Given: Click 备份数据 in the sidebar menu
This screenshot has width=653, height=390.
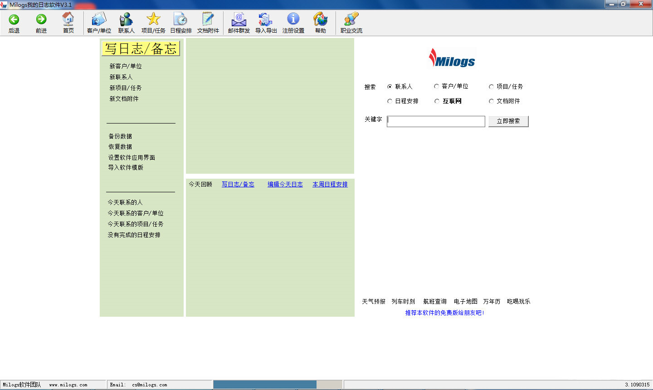Looking at the screenshot, I should point(121,136).
